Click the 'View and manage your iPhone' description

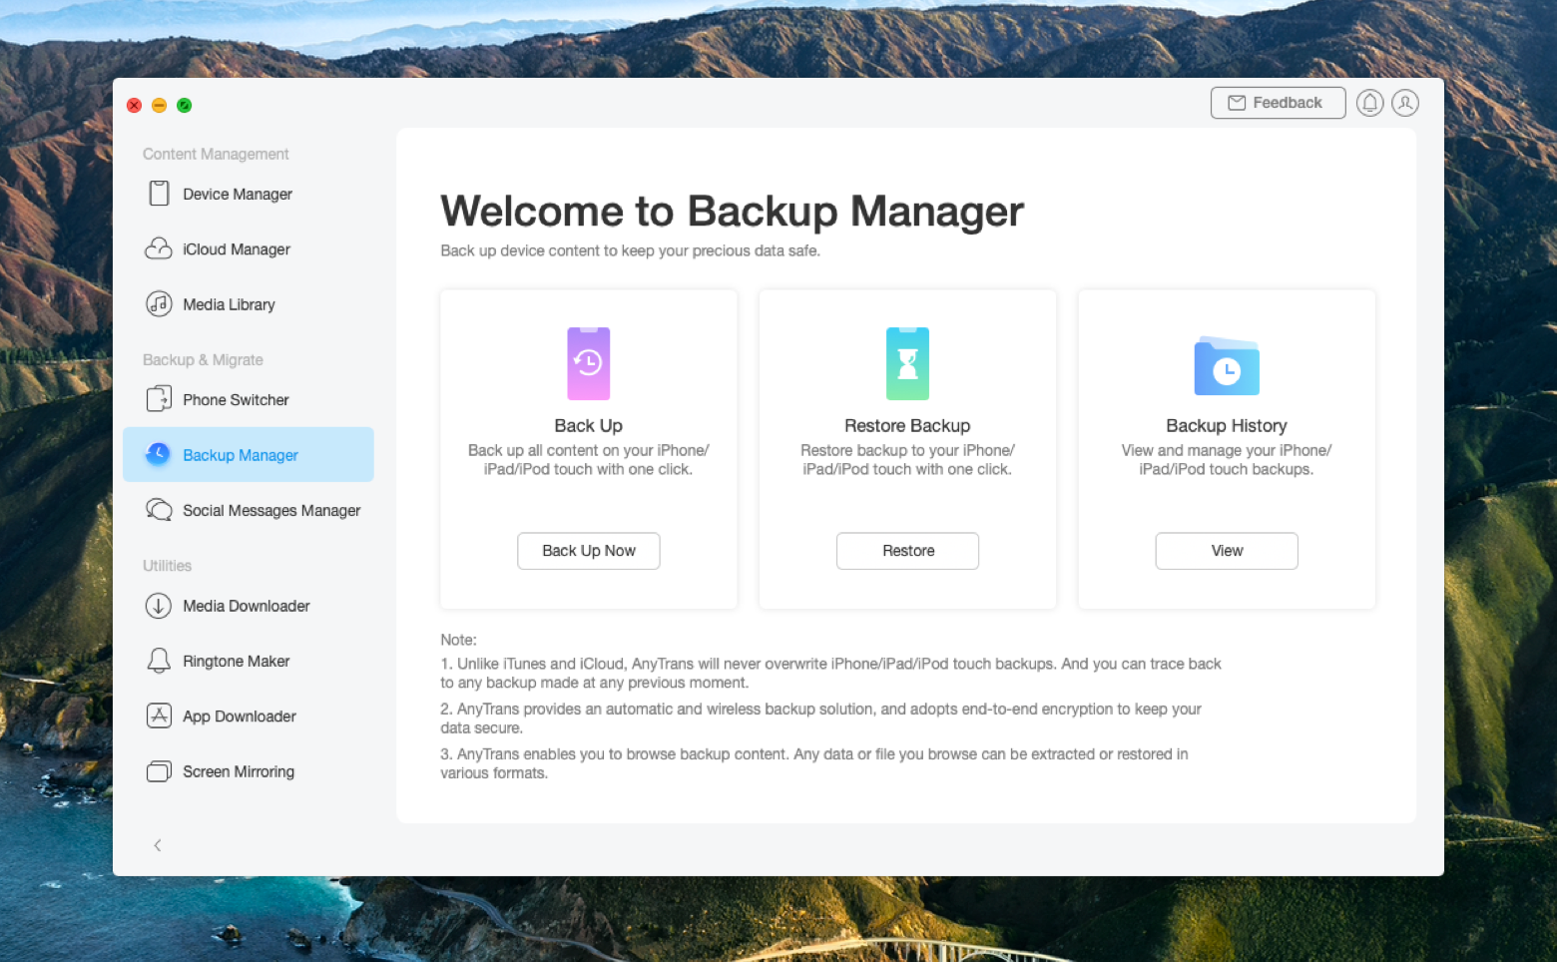pyautogui.click(x=1227, y=460)
